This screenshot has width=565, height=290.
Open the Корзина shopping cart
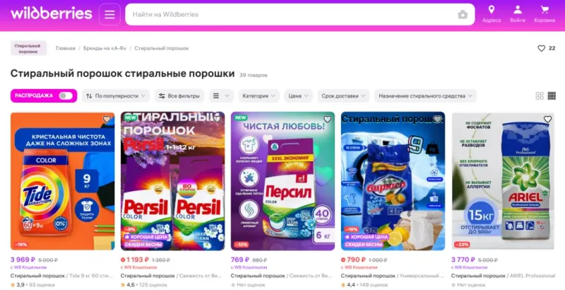click(x=545, y=14)
